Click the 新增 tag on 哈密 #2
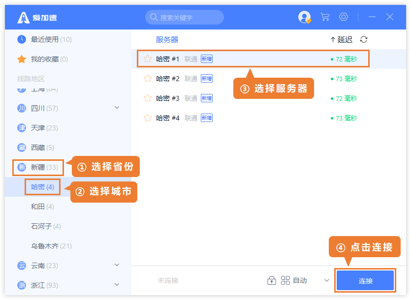411x300 pixels. tap(207, 79)
